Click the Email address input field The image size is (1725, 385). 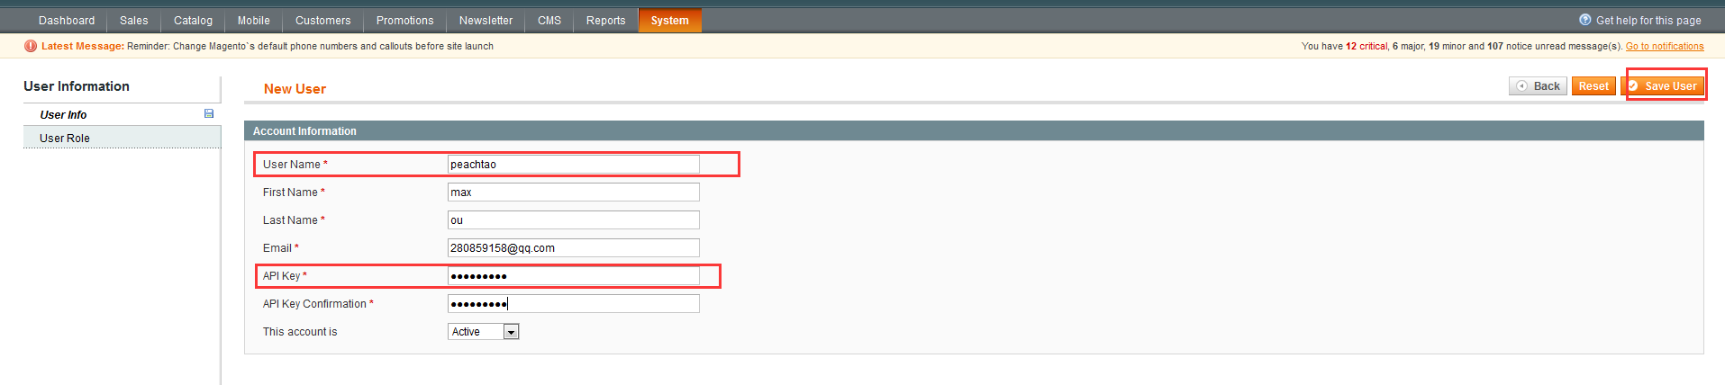click(x=573, y=248)
